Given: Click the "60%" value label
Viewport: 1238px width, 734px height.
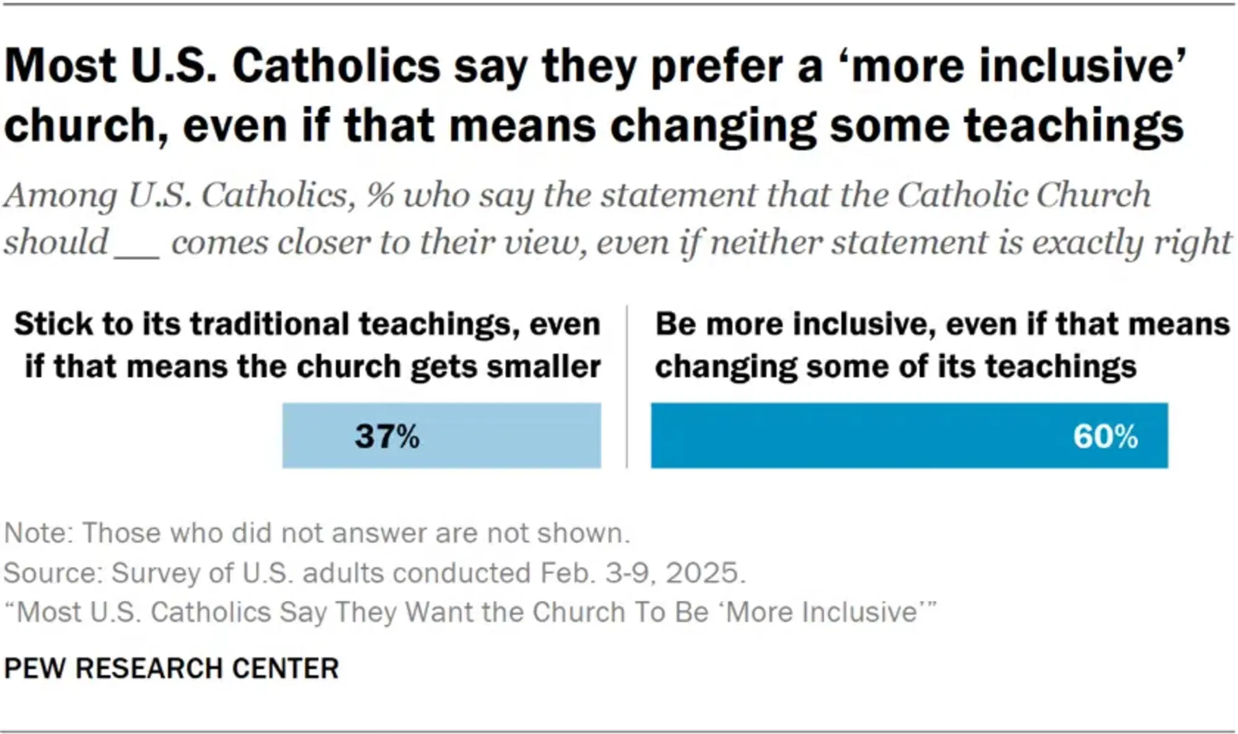Looking at the screenshot, I should [x=1105, y=436].
